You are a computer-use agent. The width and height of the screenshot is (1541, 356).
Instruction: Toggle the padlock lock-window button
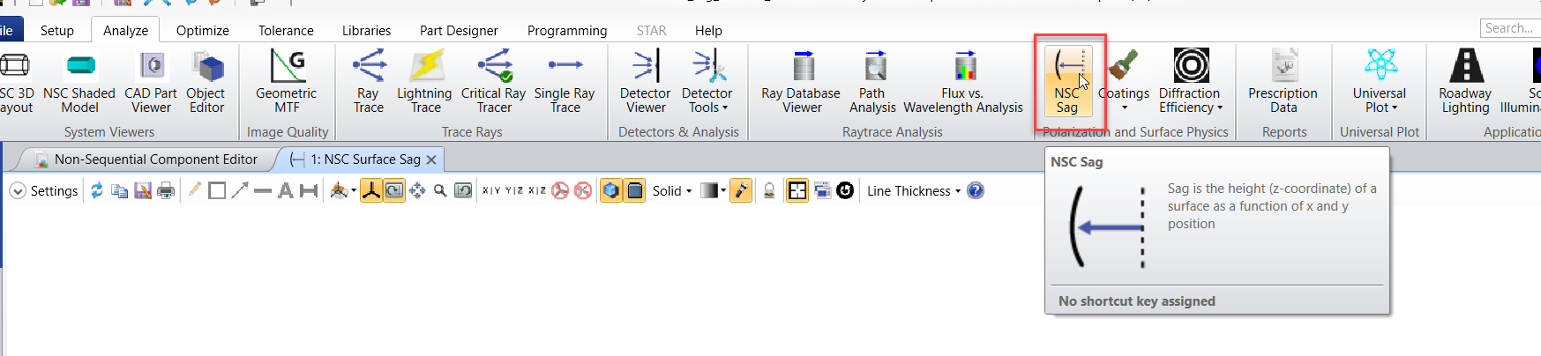pos(769,190)
